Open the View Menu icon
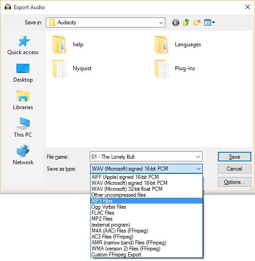The height and width of the screenshot is (261, 255). tap(207, 22)
